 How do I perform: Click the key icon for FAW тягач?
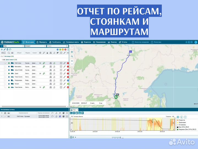44,63
